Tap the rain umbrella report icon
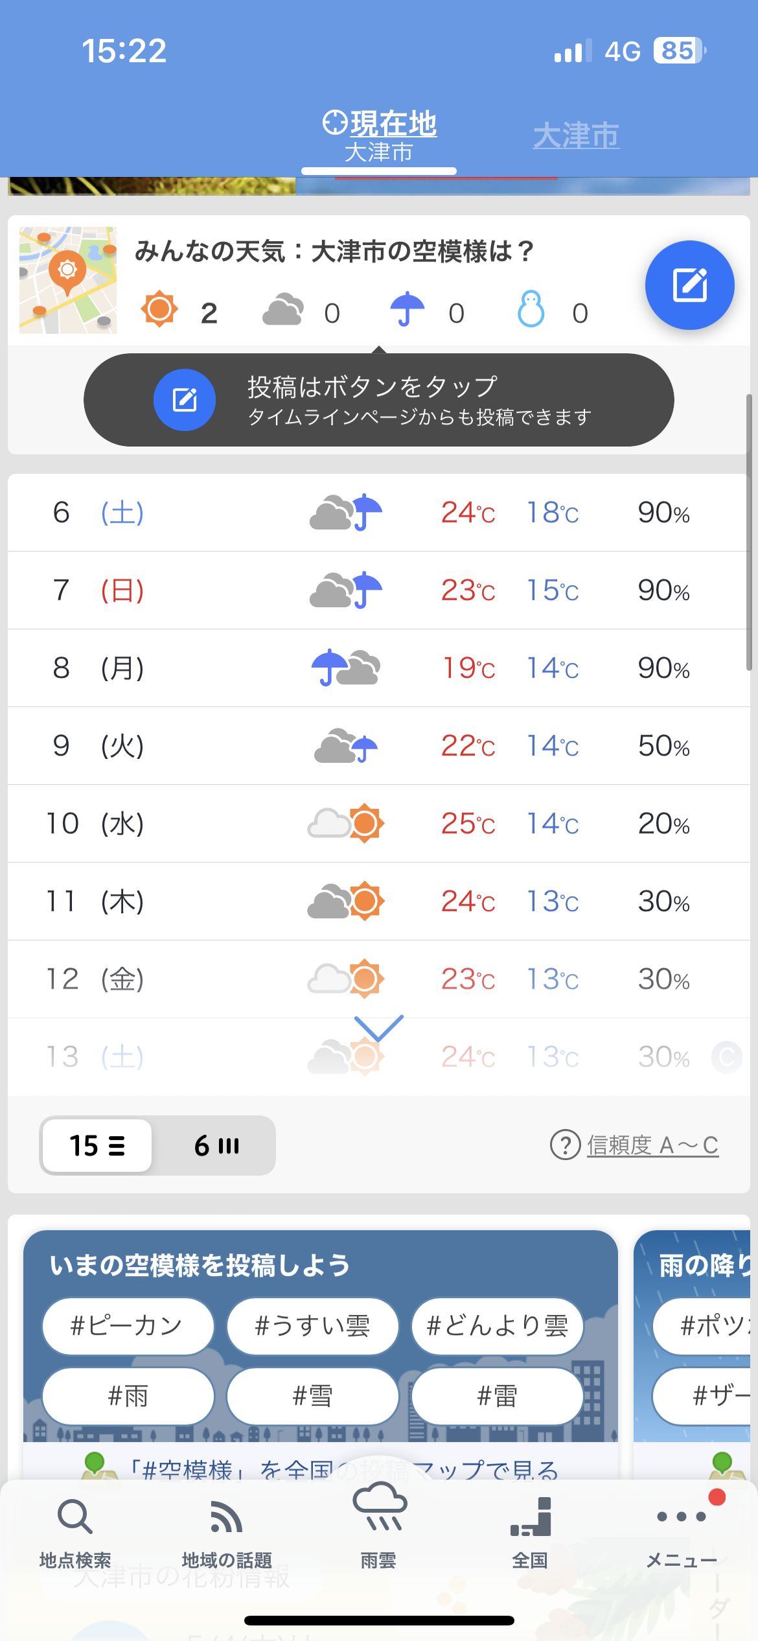The image size is (758, 1641). (407, 310)
